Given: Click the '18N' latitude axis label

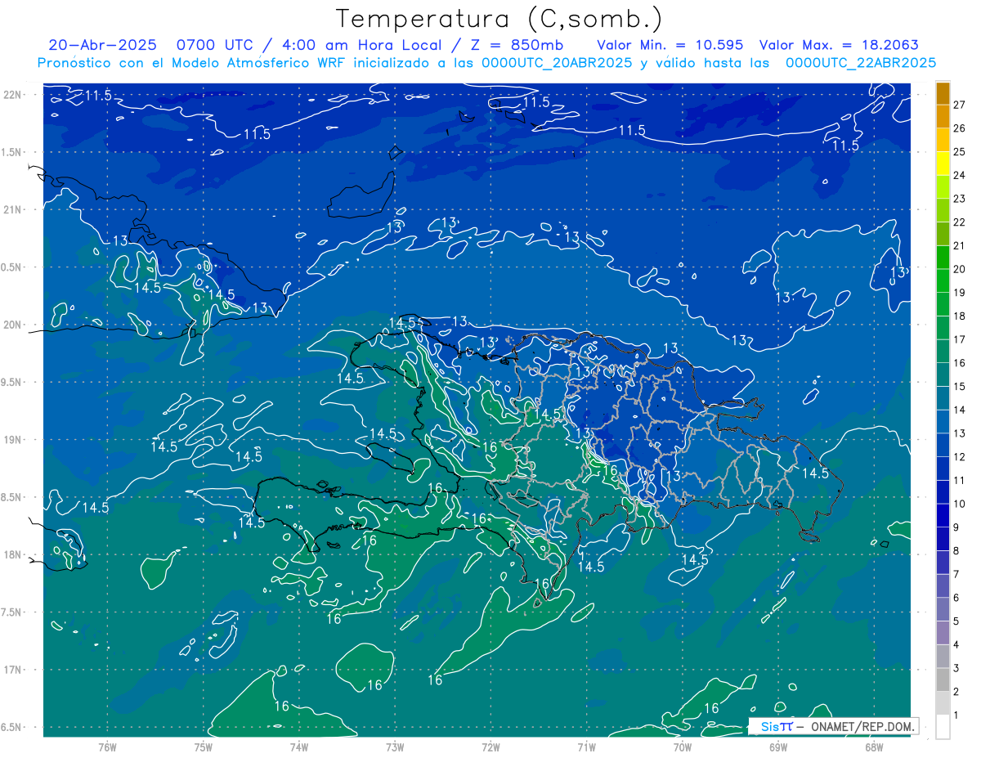Looking at the screenshot, I should 14,554.
